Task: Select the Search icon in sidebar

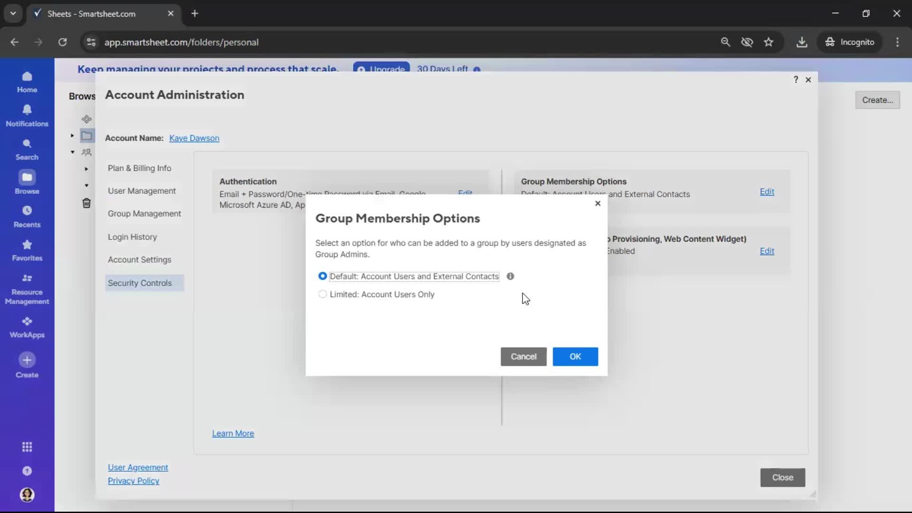Action: pyautogui.click(x=27, y=148)
